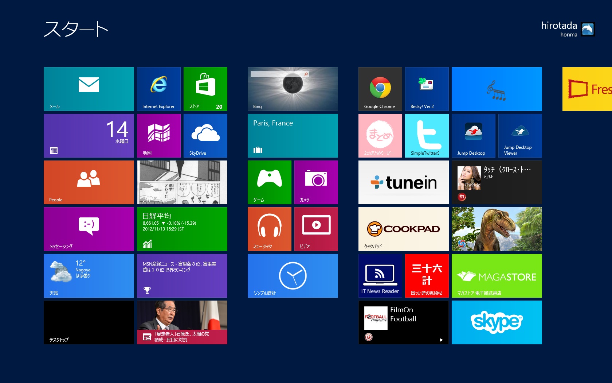The image size is (612, 383).
Task: Open the music tile showing タッチ song
Action: tap(497, 182)
